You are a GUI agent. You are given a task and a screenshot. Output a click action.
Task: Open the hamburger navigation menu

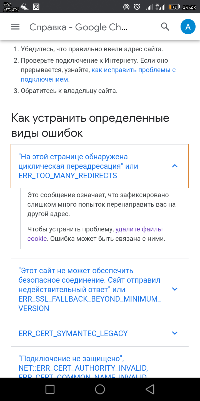click(x=15, y=27)
